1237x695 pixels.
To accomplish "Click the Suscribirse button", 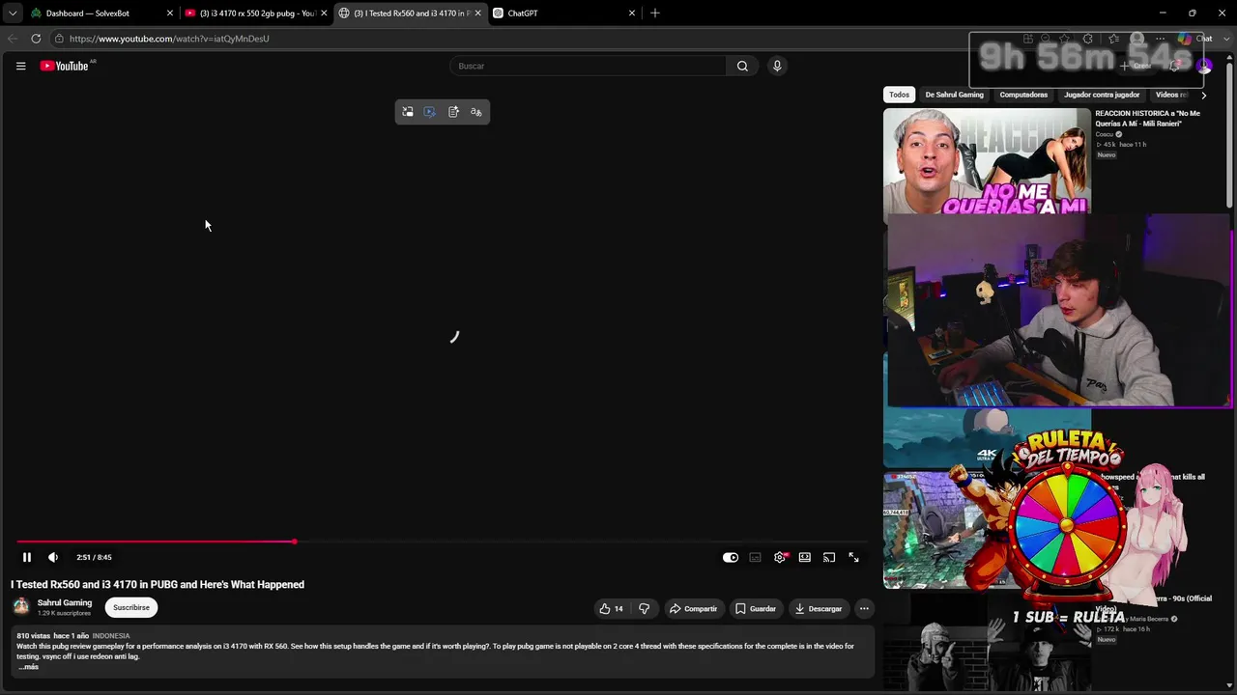I will [131, 607].
